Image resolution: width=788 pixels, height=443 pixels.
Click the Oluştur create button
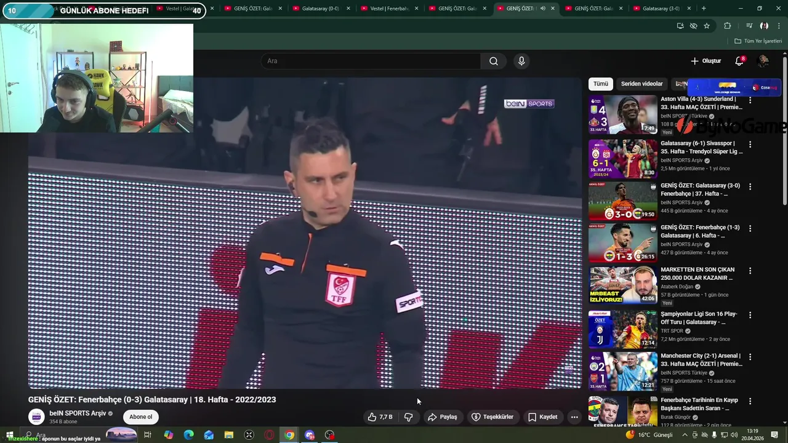706,61
